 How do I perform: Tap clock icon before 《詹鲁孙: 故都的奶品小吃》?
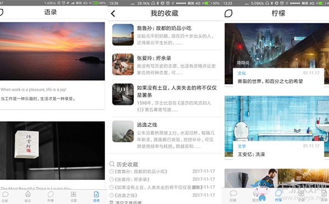pyautogui.click(x=112, y=172)
